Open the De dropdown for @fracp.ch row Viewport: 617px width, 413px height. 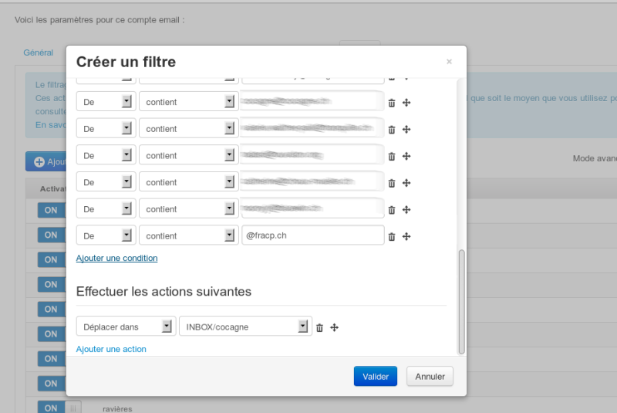106,235
